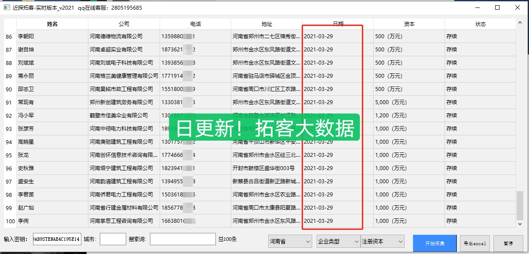Click the 状态 column header
This screenshot has height=254, width=529.
click(480, 24)
